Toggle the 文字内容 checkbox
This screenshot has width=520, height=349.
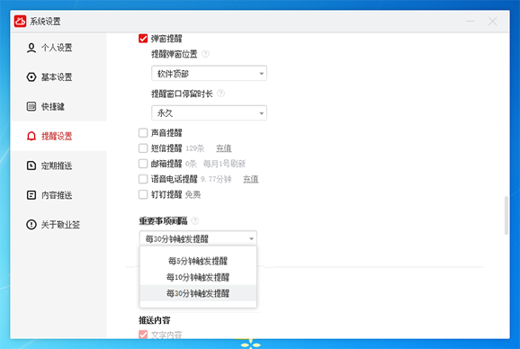click(143, 335)
